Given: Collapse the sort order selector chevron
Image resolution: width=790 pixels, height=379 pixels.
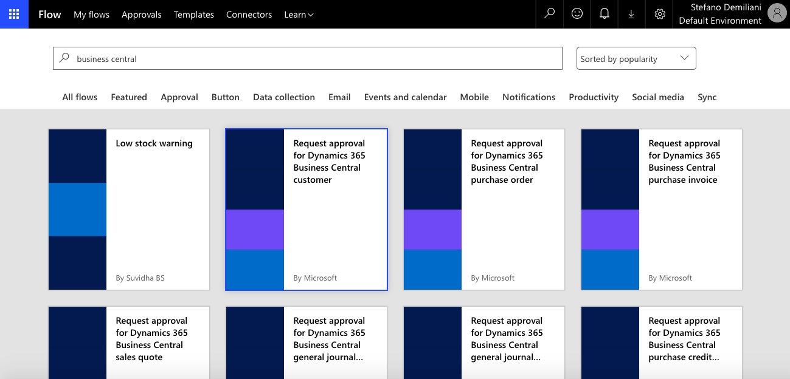Looking at the screenshot, I should coord(685,58).
